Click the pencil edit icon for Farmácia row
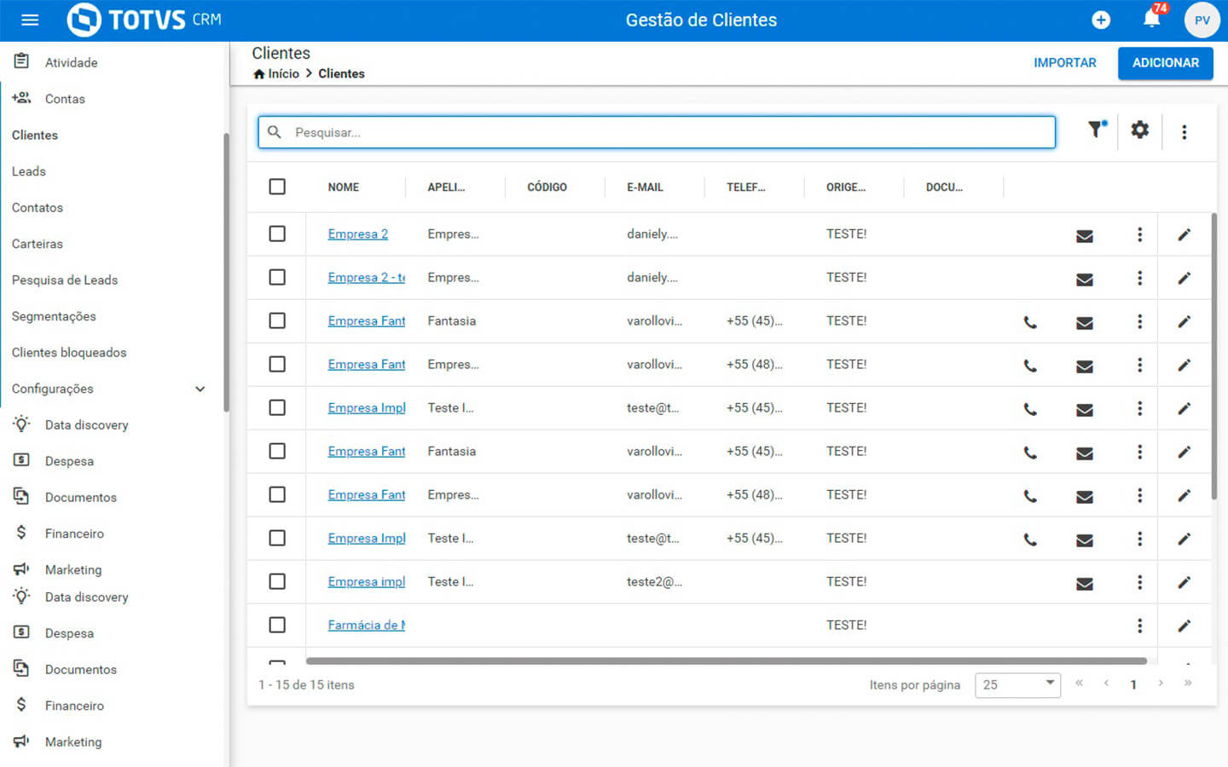The image size is (1228, 767). 1184,626
